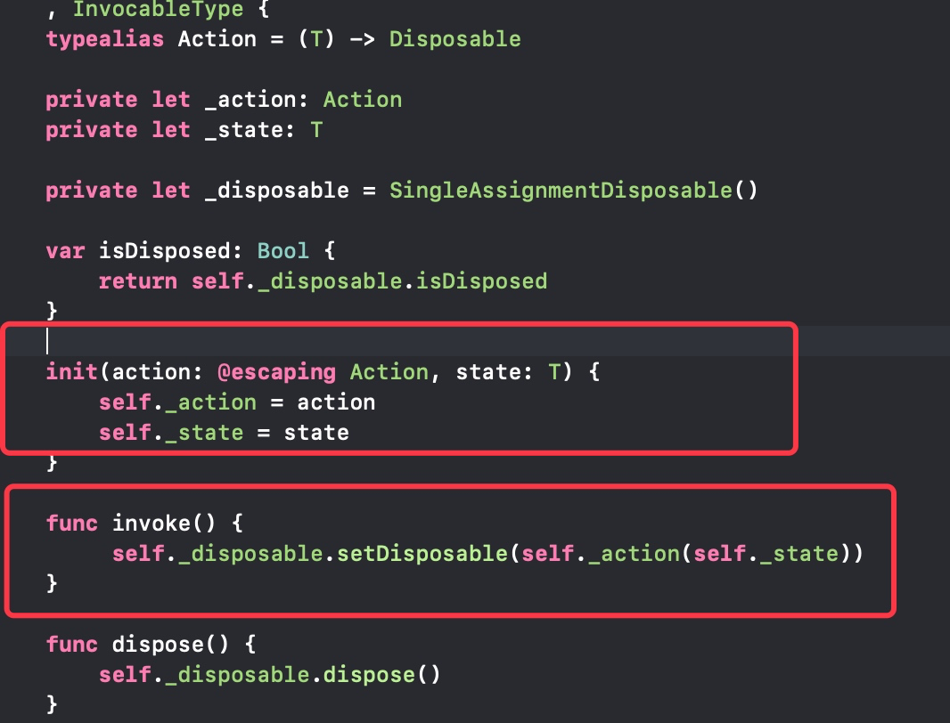The image size is (950, 723).
Task: Click the Bool type annotation
Action: coord(283,251)
